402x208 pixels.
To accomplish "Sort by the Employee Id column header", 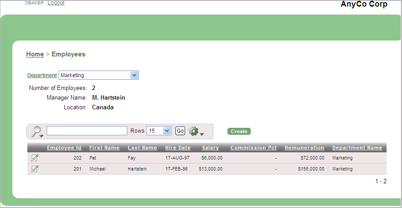I will point(64,148).
